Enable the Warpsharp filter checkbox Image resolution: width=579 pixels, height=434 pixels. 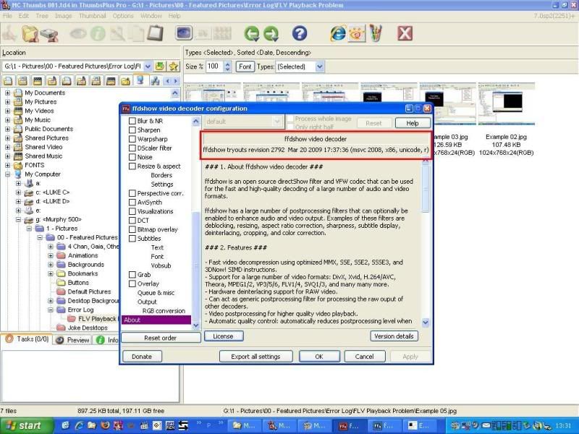[x=132, y=139]
